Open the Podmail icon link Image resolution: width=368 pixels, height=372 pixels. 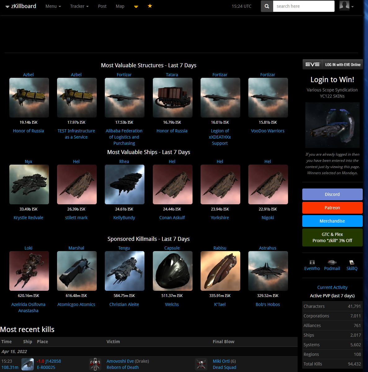332,262
